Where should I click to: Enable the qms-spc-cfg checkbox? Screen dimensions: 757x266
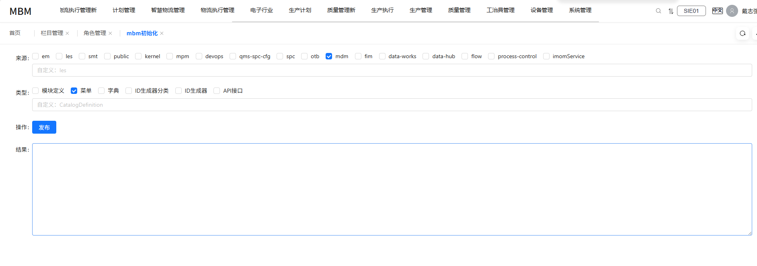click(233, 56)
